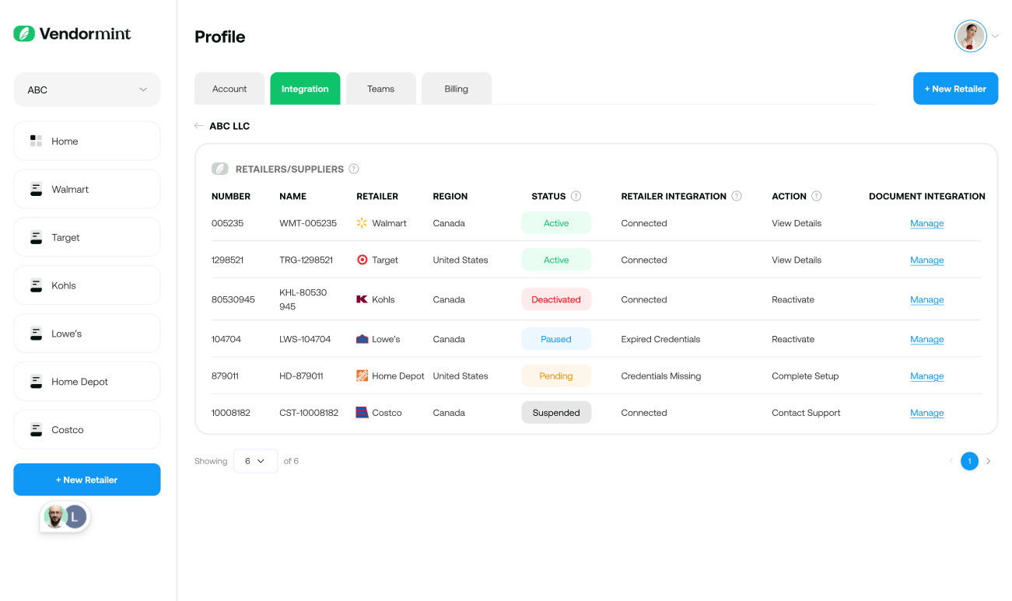Click Manage for the Lowe's row
This screenshot has height=601, width=1012.
(927, 339)
